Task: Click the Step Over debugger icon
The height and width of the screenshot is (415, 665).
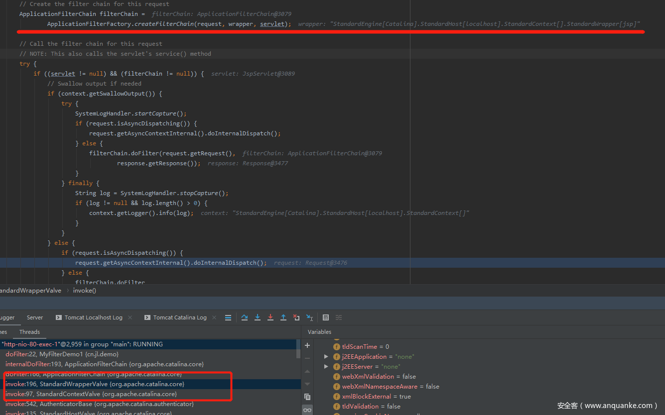Action: (x=245, y=317)
